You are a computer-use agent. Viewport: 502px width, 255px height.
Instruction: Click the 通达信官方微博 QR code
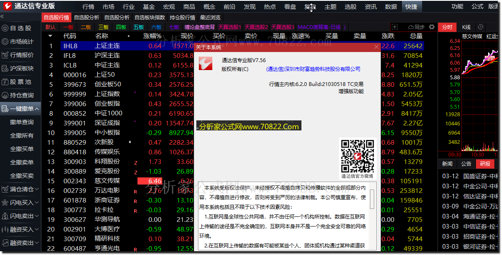357,156
